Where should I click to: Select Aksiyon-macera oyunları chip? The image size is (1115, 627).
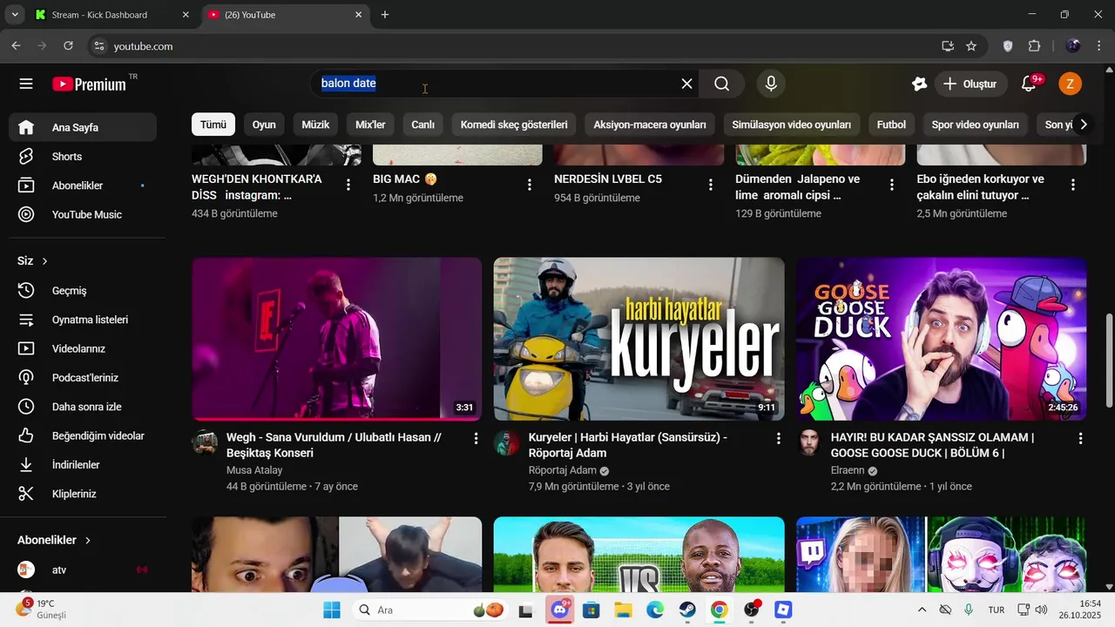[x=650, y=125]
